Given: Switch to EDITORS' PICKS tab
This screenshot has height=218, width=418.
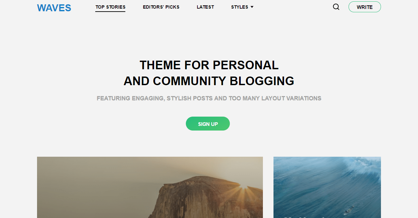Looking at the screenshot, I should click(x=161, y=7).
